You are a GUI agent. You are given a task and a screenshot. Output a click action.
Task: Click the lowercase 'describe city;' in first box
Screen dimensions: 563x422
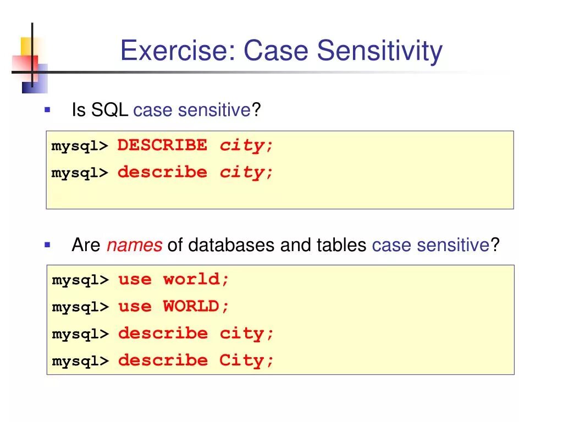[x=195, y=173]
